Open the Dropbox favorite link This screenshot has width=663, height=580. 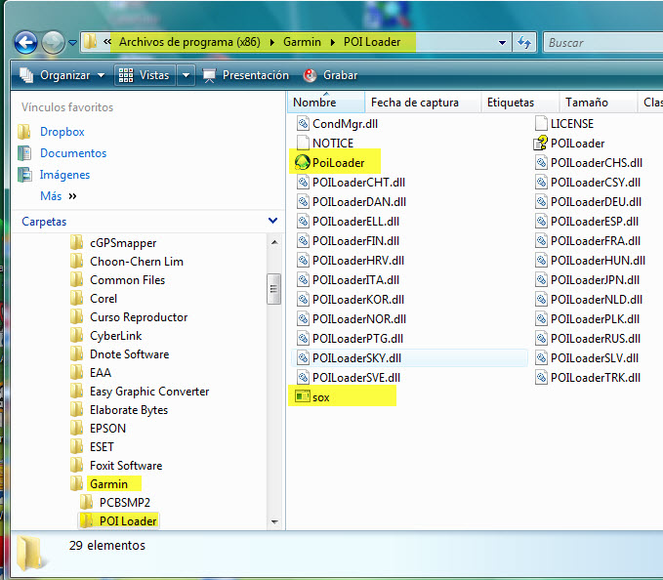click(62, 132)
